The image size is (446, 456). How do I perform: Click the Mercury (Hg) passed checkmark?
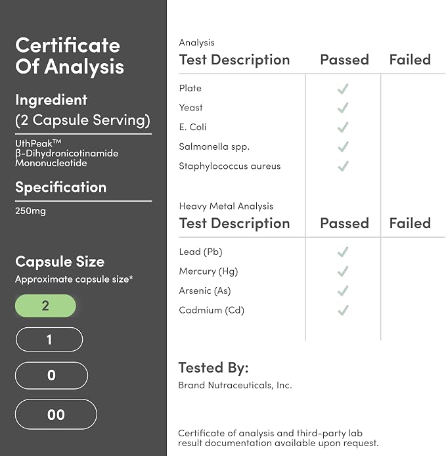point(343,271)
